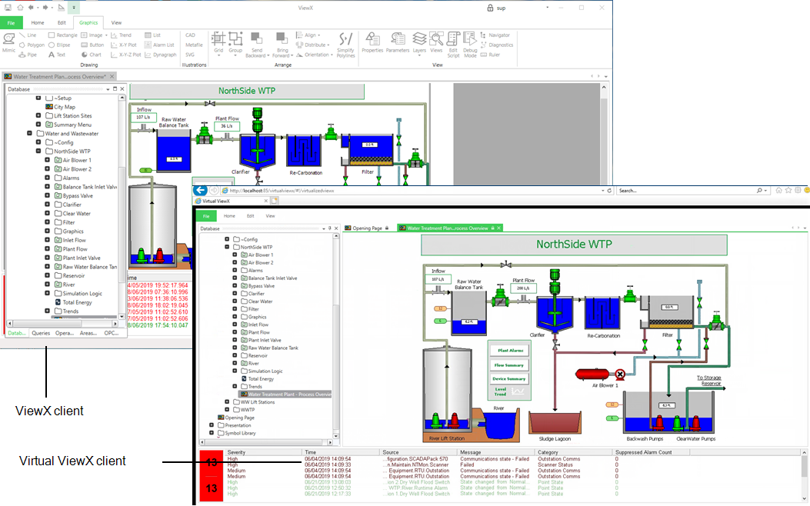Open the green File menu tab
Screen dimensions: 810x506
coord(11,23)
